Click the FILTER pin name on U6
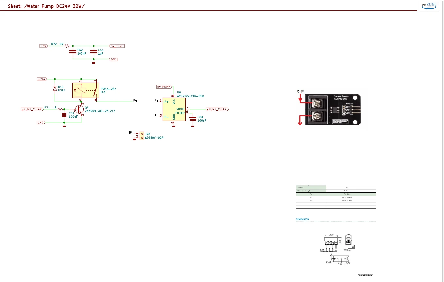The image size is (444, 282). click(180, 113)
